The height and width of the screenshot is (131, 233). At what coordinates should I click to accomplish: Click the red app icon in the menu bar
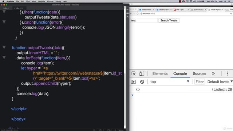tap(180, 1)
